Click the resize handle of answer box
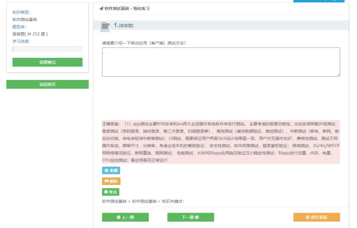This screenshot has width=357, height=228. (x=338, y=75)
